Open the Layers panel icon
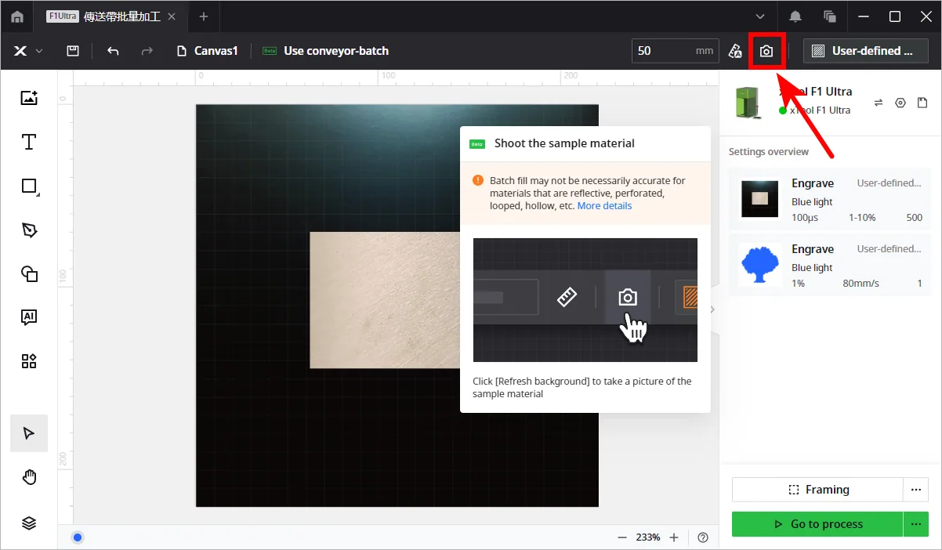The image size is (942, 550). [x=29, y=523]
